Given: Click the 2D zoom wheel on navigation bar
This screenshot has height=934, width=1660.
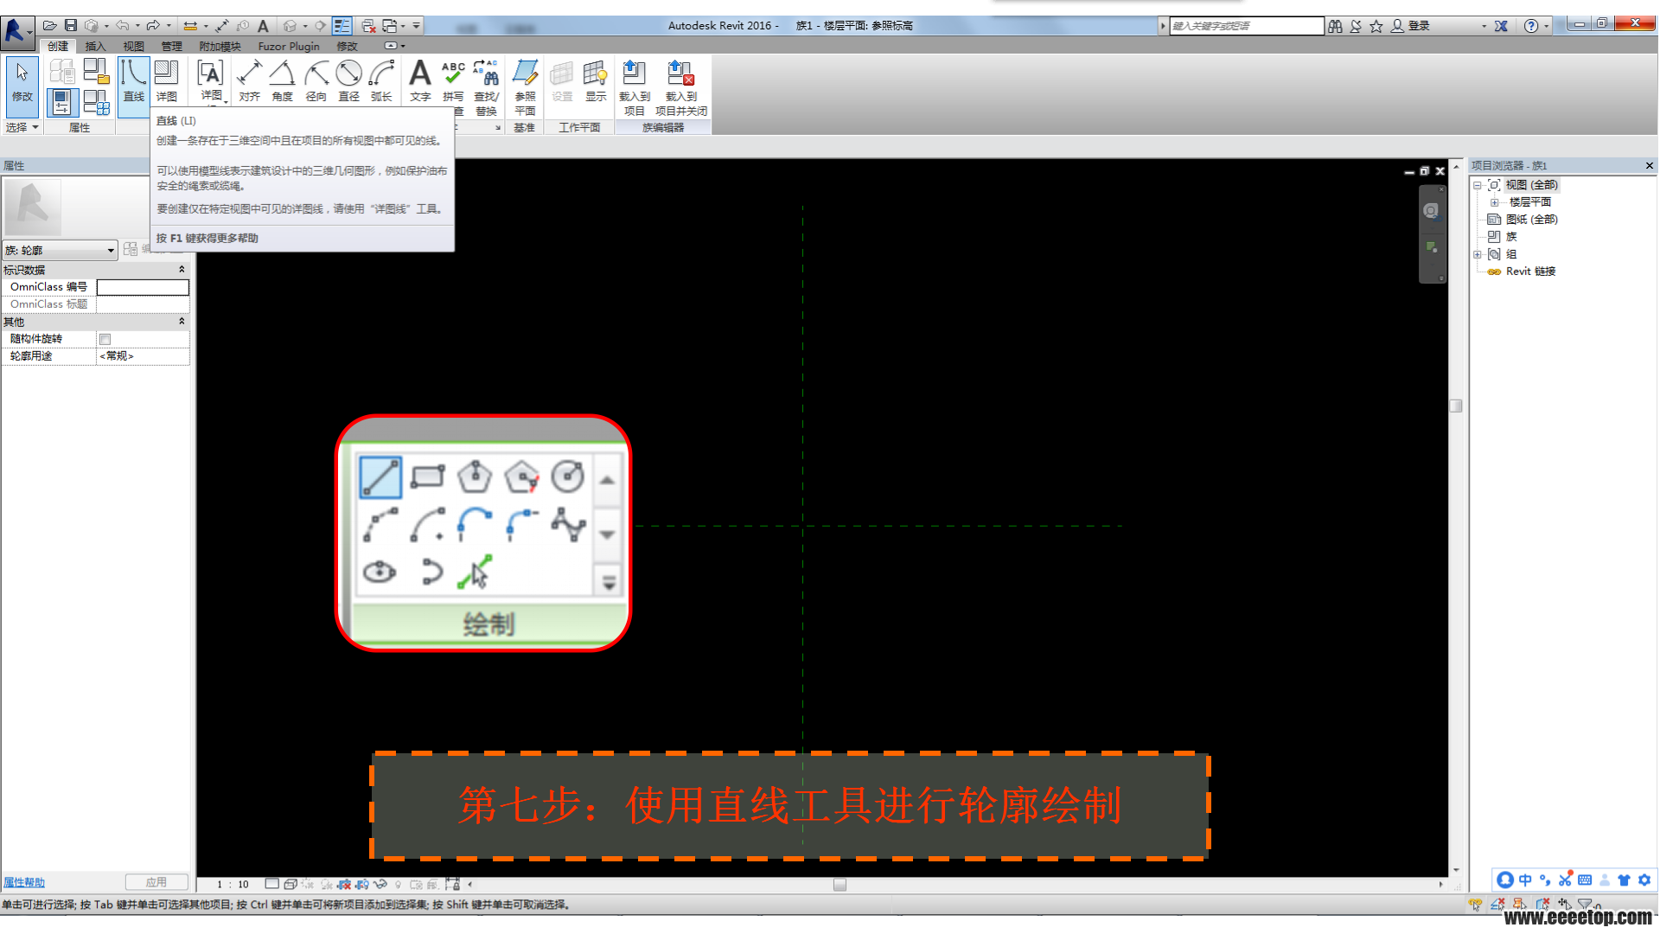Looking at the screenshot, I should [x=1432, y=211].
